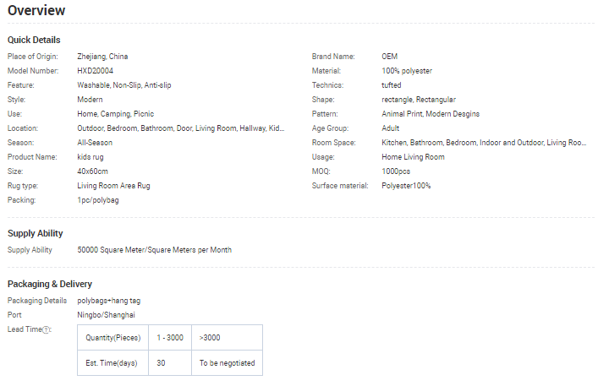
Task: Click the '>3000' quantity table cell
Action: [209, 338]
